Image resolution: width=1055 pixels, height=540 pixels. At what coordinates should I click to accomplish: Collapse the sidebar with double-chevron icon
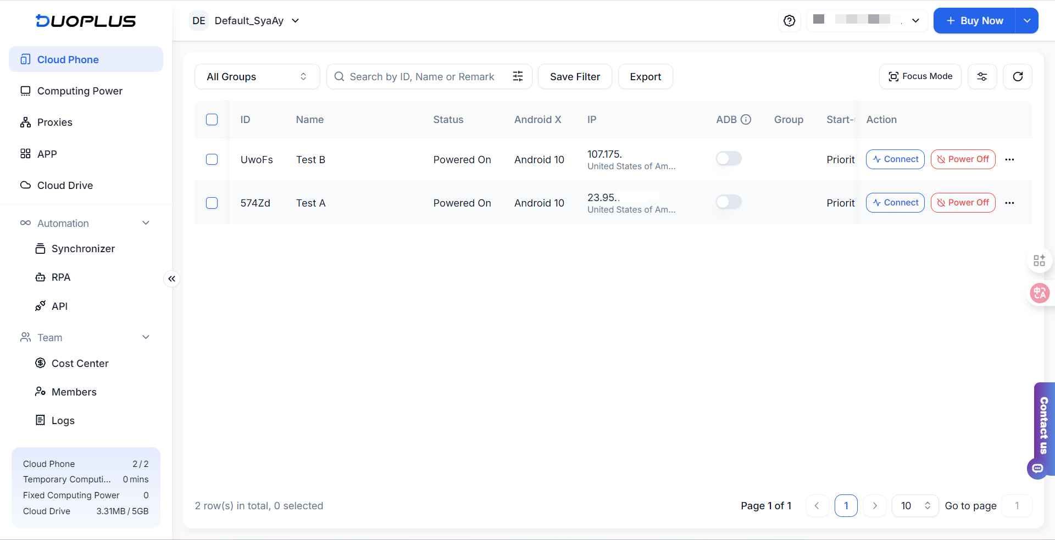172,279
